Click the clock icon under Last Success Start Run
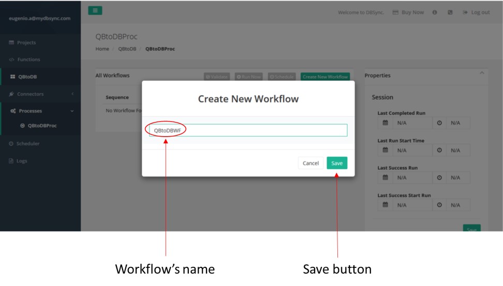This screenshot has width=503, height=286. 439,205
